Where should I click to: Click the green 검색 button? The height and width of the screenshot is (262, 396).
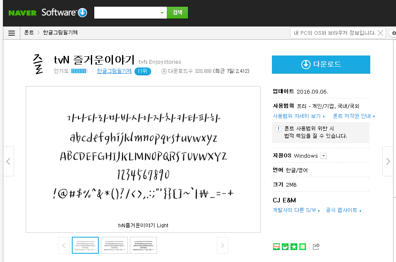(178, 12)
